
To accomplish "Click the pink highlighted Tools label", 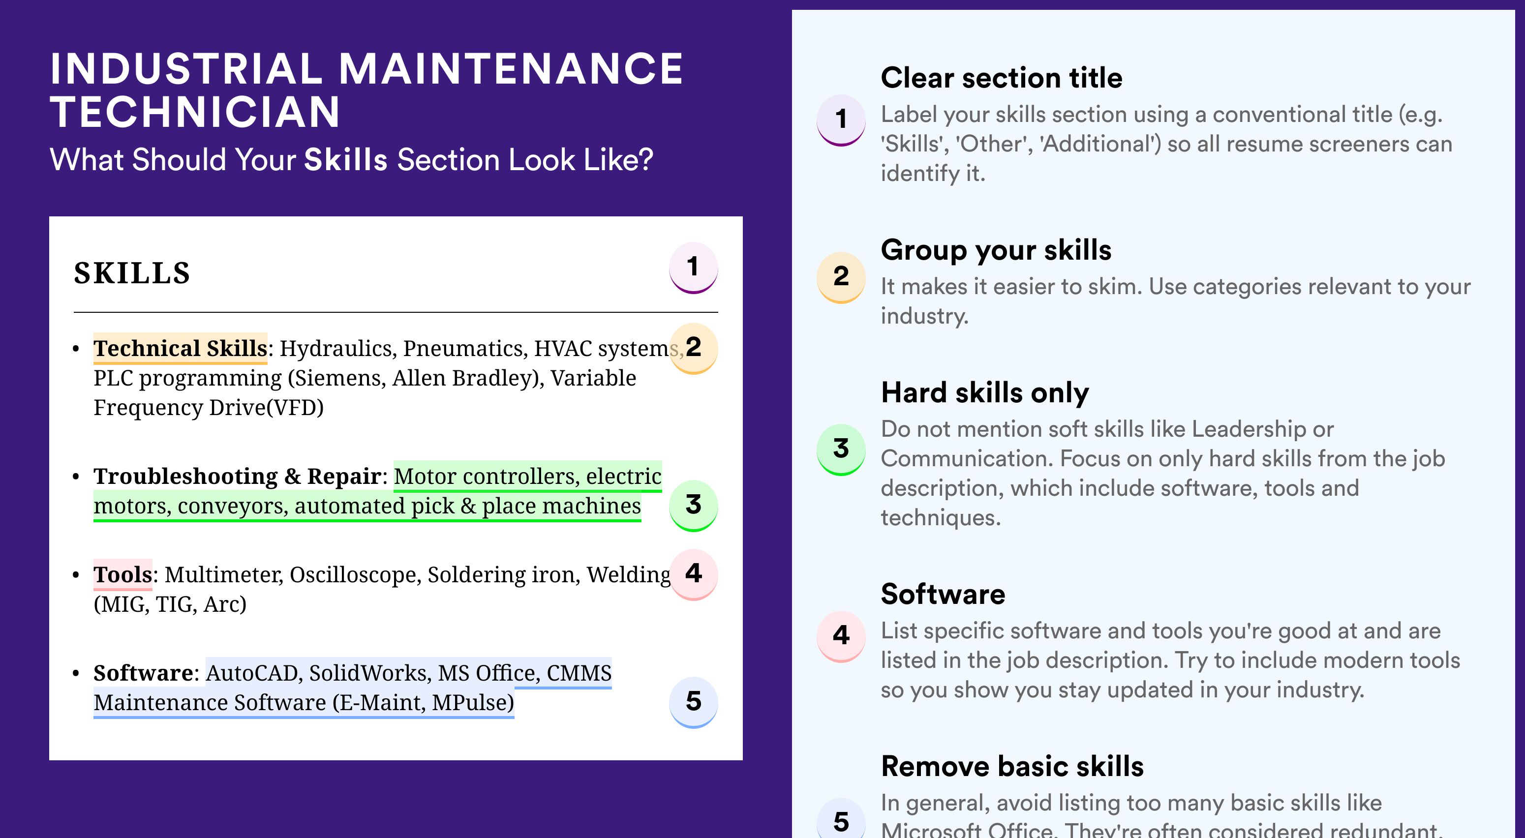I will [x=122, y=574].
